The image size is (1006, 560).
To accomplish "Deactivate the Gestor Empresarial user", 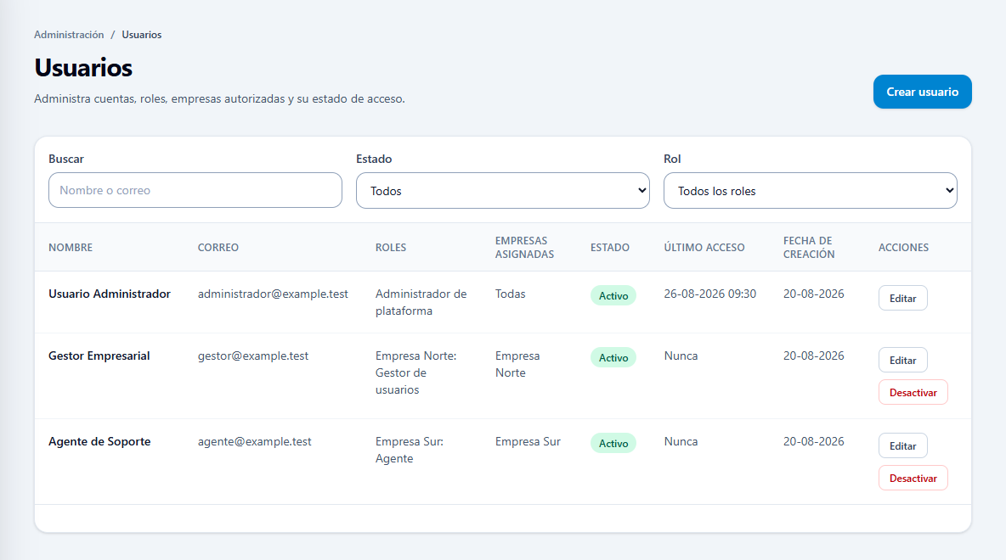I will (x=913, y=392).
